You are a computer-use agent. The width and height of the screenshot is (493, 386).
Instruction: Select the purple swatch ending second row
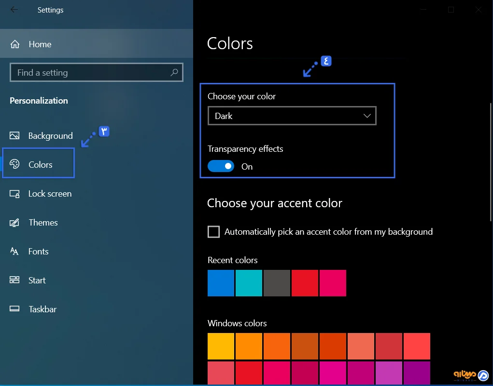417,373
